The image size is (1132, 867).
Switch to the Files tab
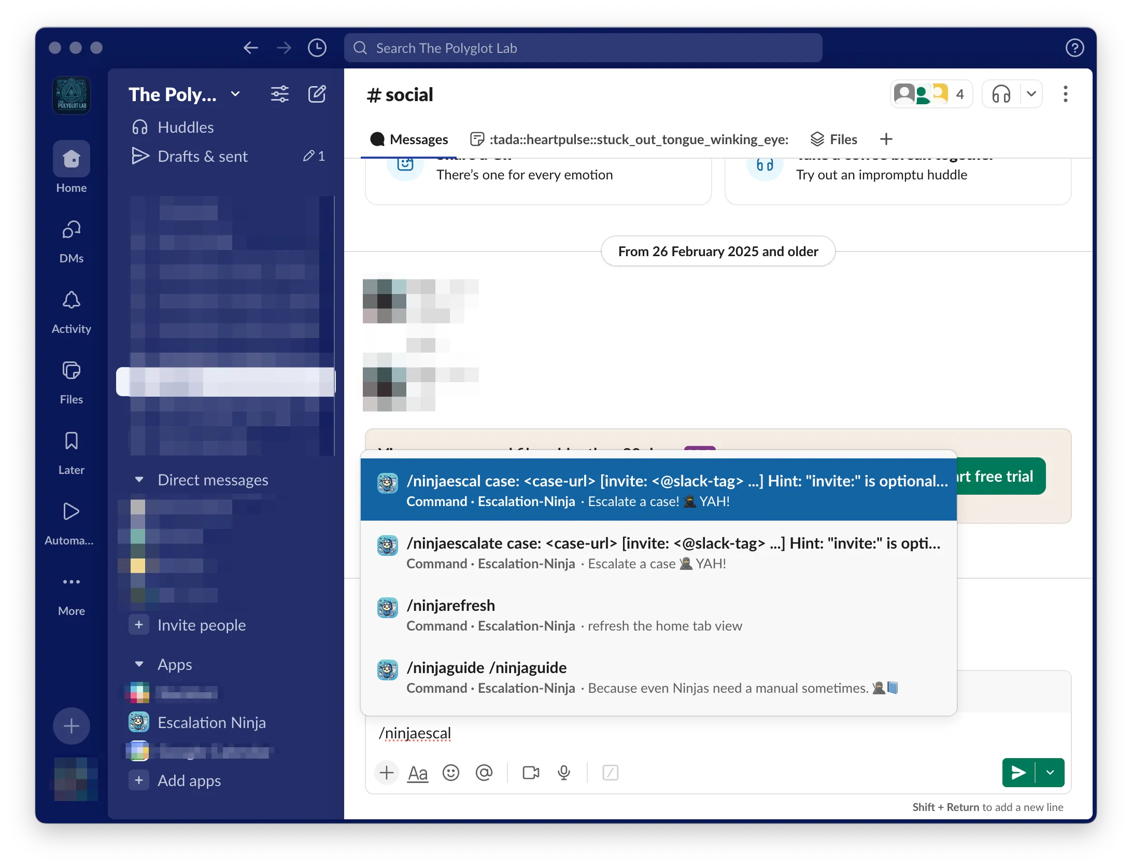pos(834,139)
